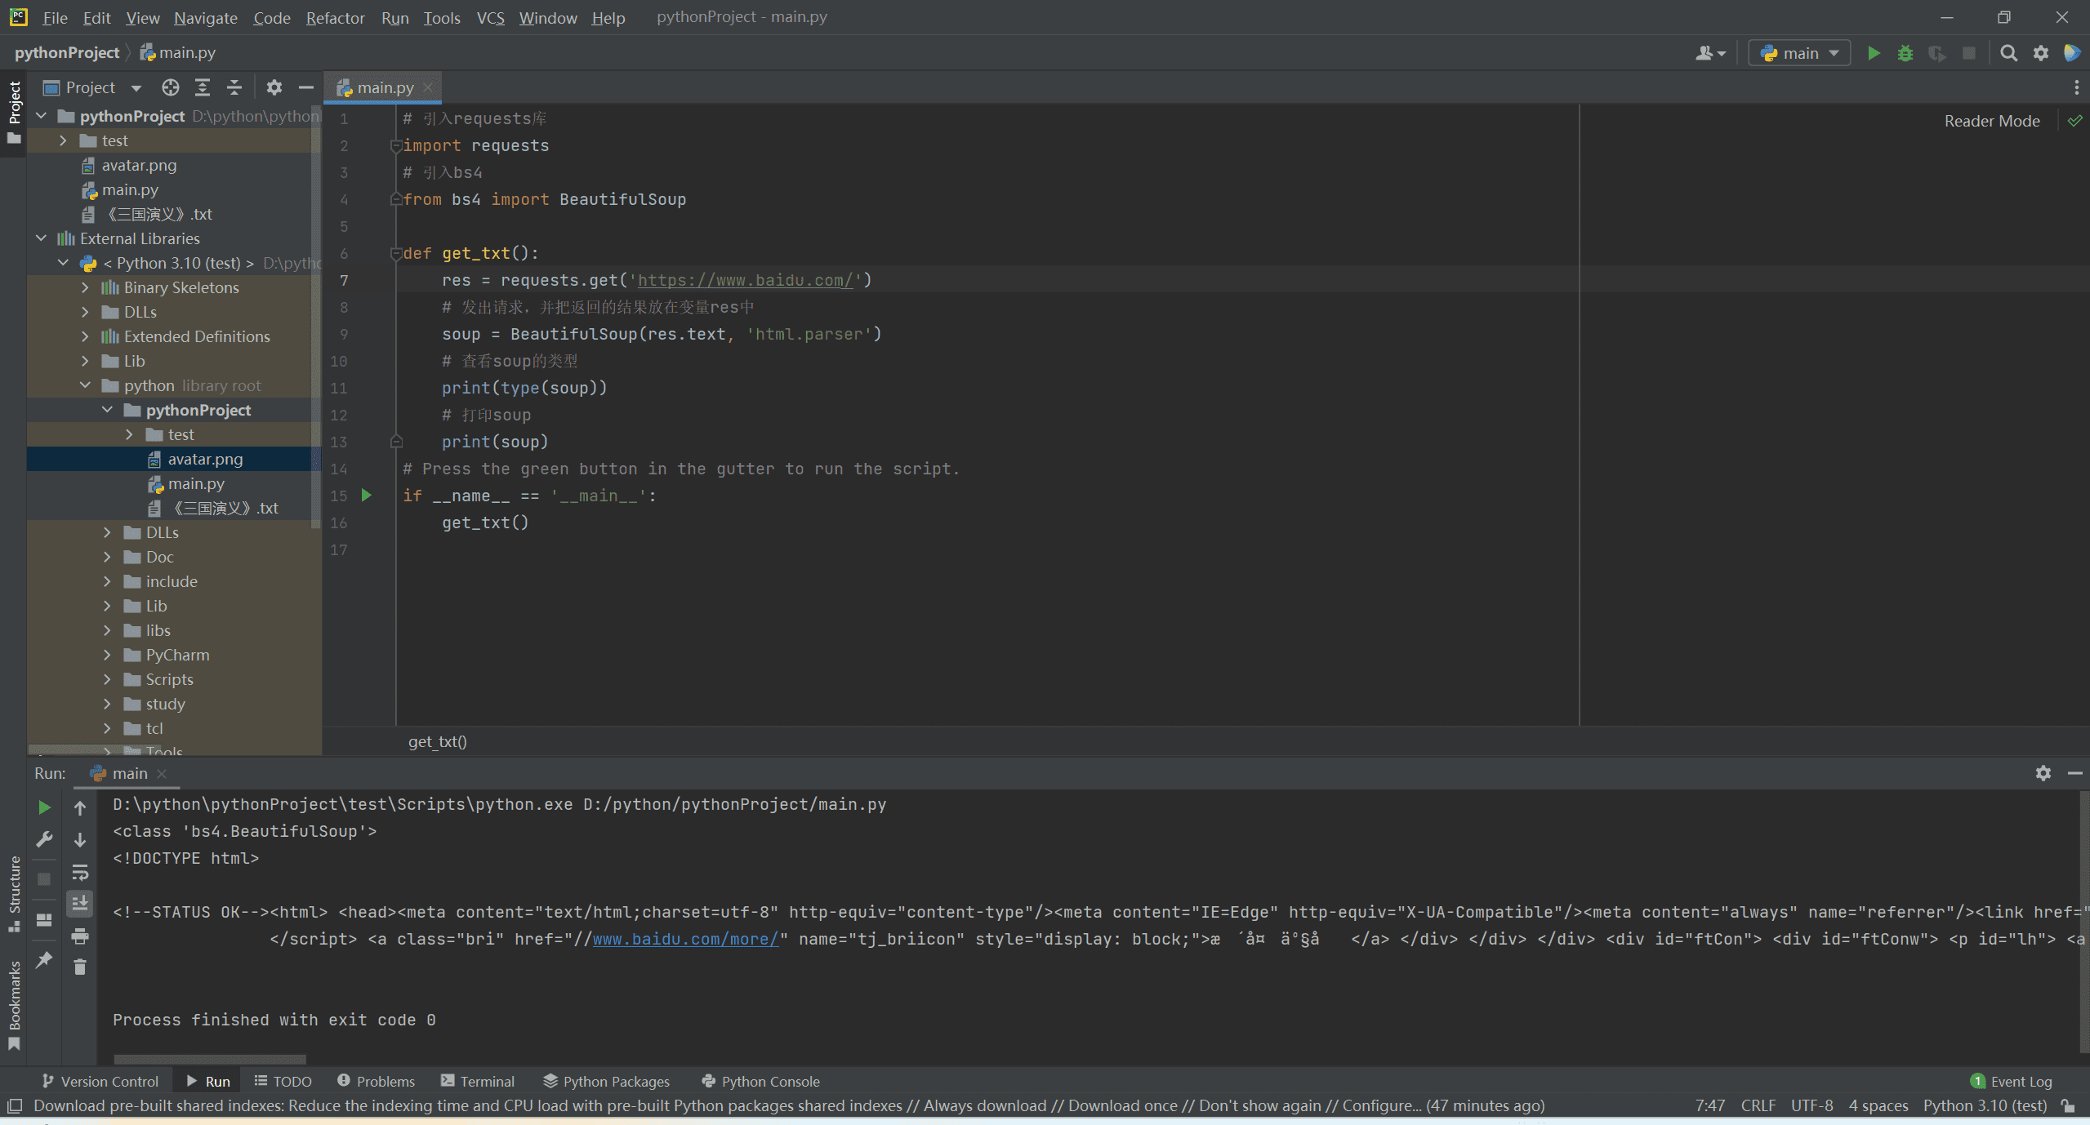The image size is (2090, 1125).
Task: Open the Tools menu
Action: point(441,17)
